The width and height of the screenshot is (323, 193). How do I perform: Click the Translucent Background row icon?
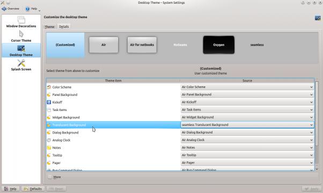49,125
